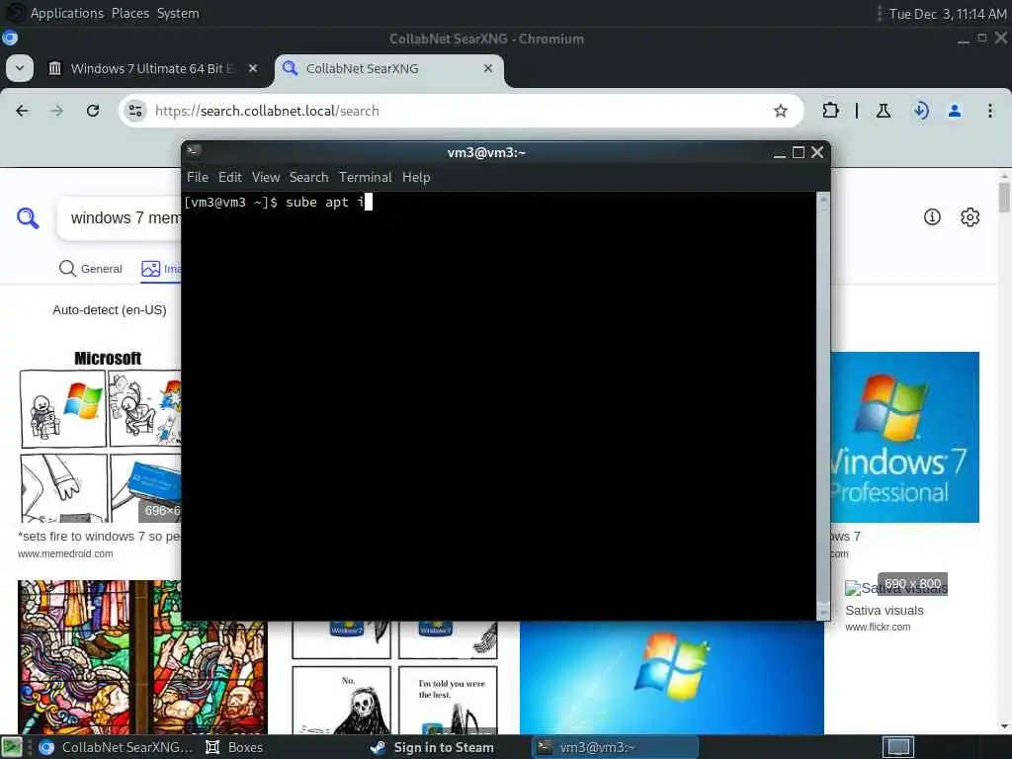Minimize the terminal window

[x=780, y=152]
